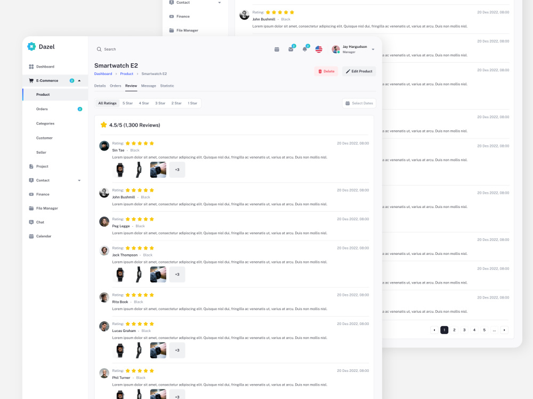The width and height of the screenshot is (533, 399).
Task: Open wrist photo thumbnail in Jack Thompson review
Action: [x=158, y=275]
